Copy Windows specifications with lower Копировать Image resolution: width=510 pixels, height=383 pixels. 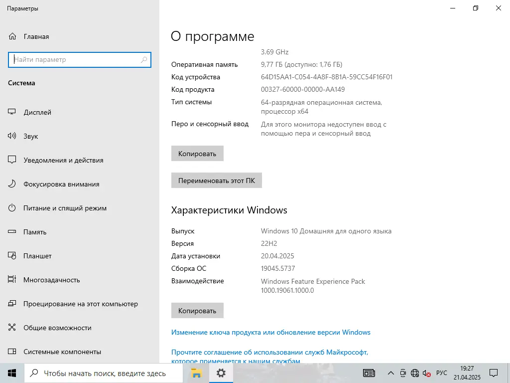(x=197, y=310)
